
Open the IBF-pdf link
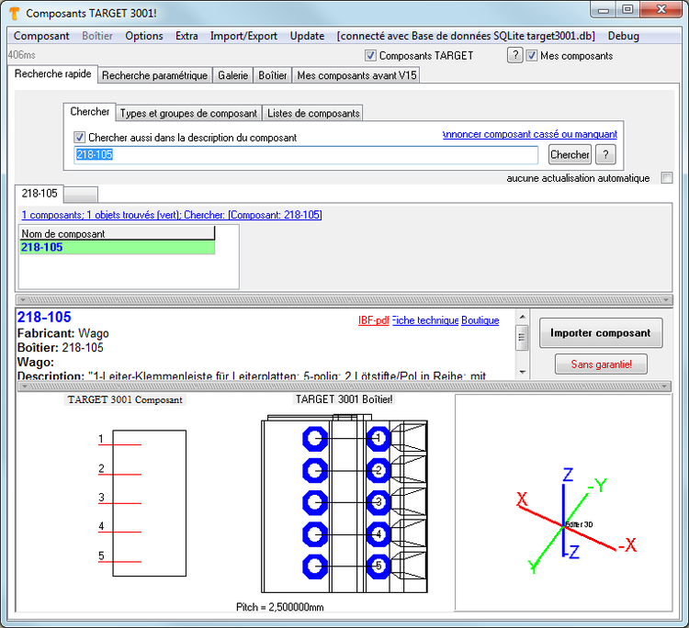click(x=374, y=320)
